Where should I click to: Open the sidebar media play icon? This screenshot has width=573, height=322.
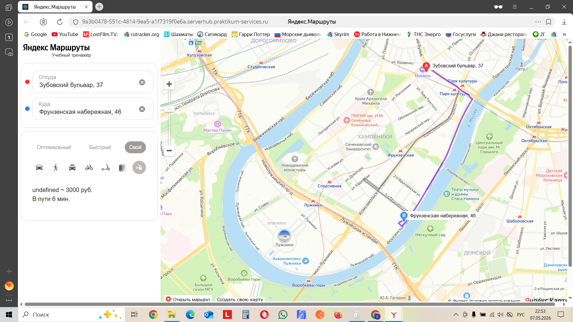[9, 22]
